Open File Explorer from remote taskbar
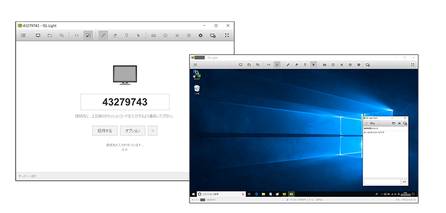 tap(263, 194)
